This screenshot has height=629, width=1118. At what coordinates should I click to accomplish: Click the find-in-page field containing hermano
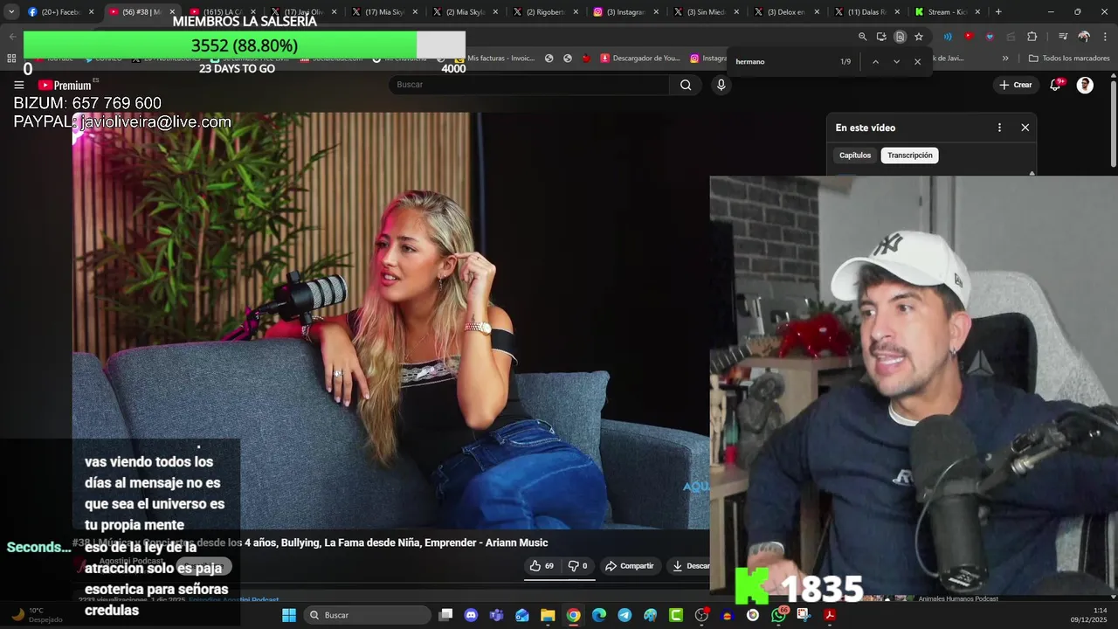[782, 62]
